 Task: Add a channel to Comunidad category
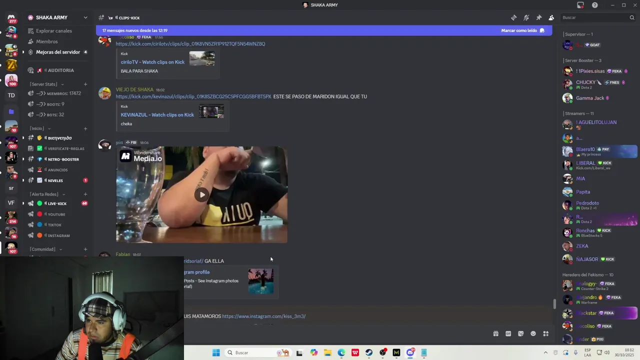(85, 249)
